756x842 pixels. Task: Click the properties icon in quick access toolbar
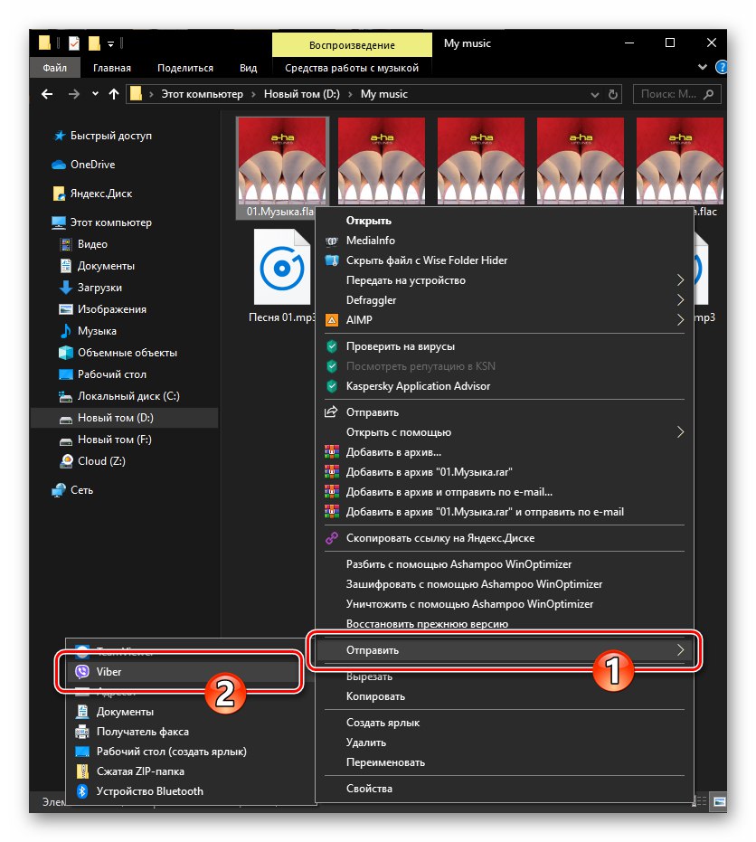pos(74,43)
